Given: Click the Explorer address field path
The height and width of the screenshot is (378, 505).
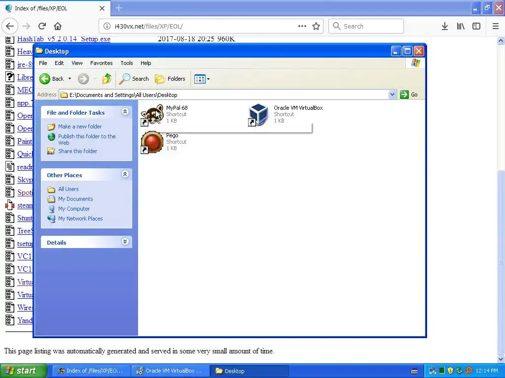Looking at the screenshot, I should coord(224,95).
